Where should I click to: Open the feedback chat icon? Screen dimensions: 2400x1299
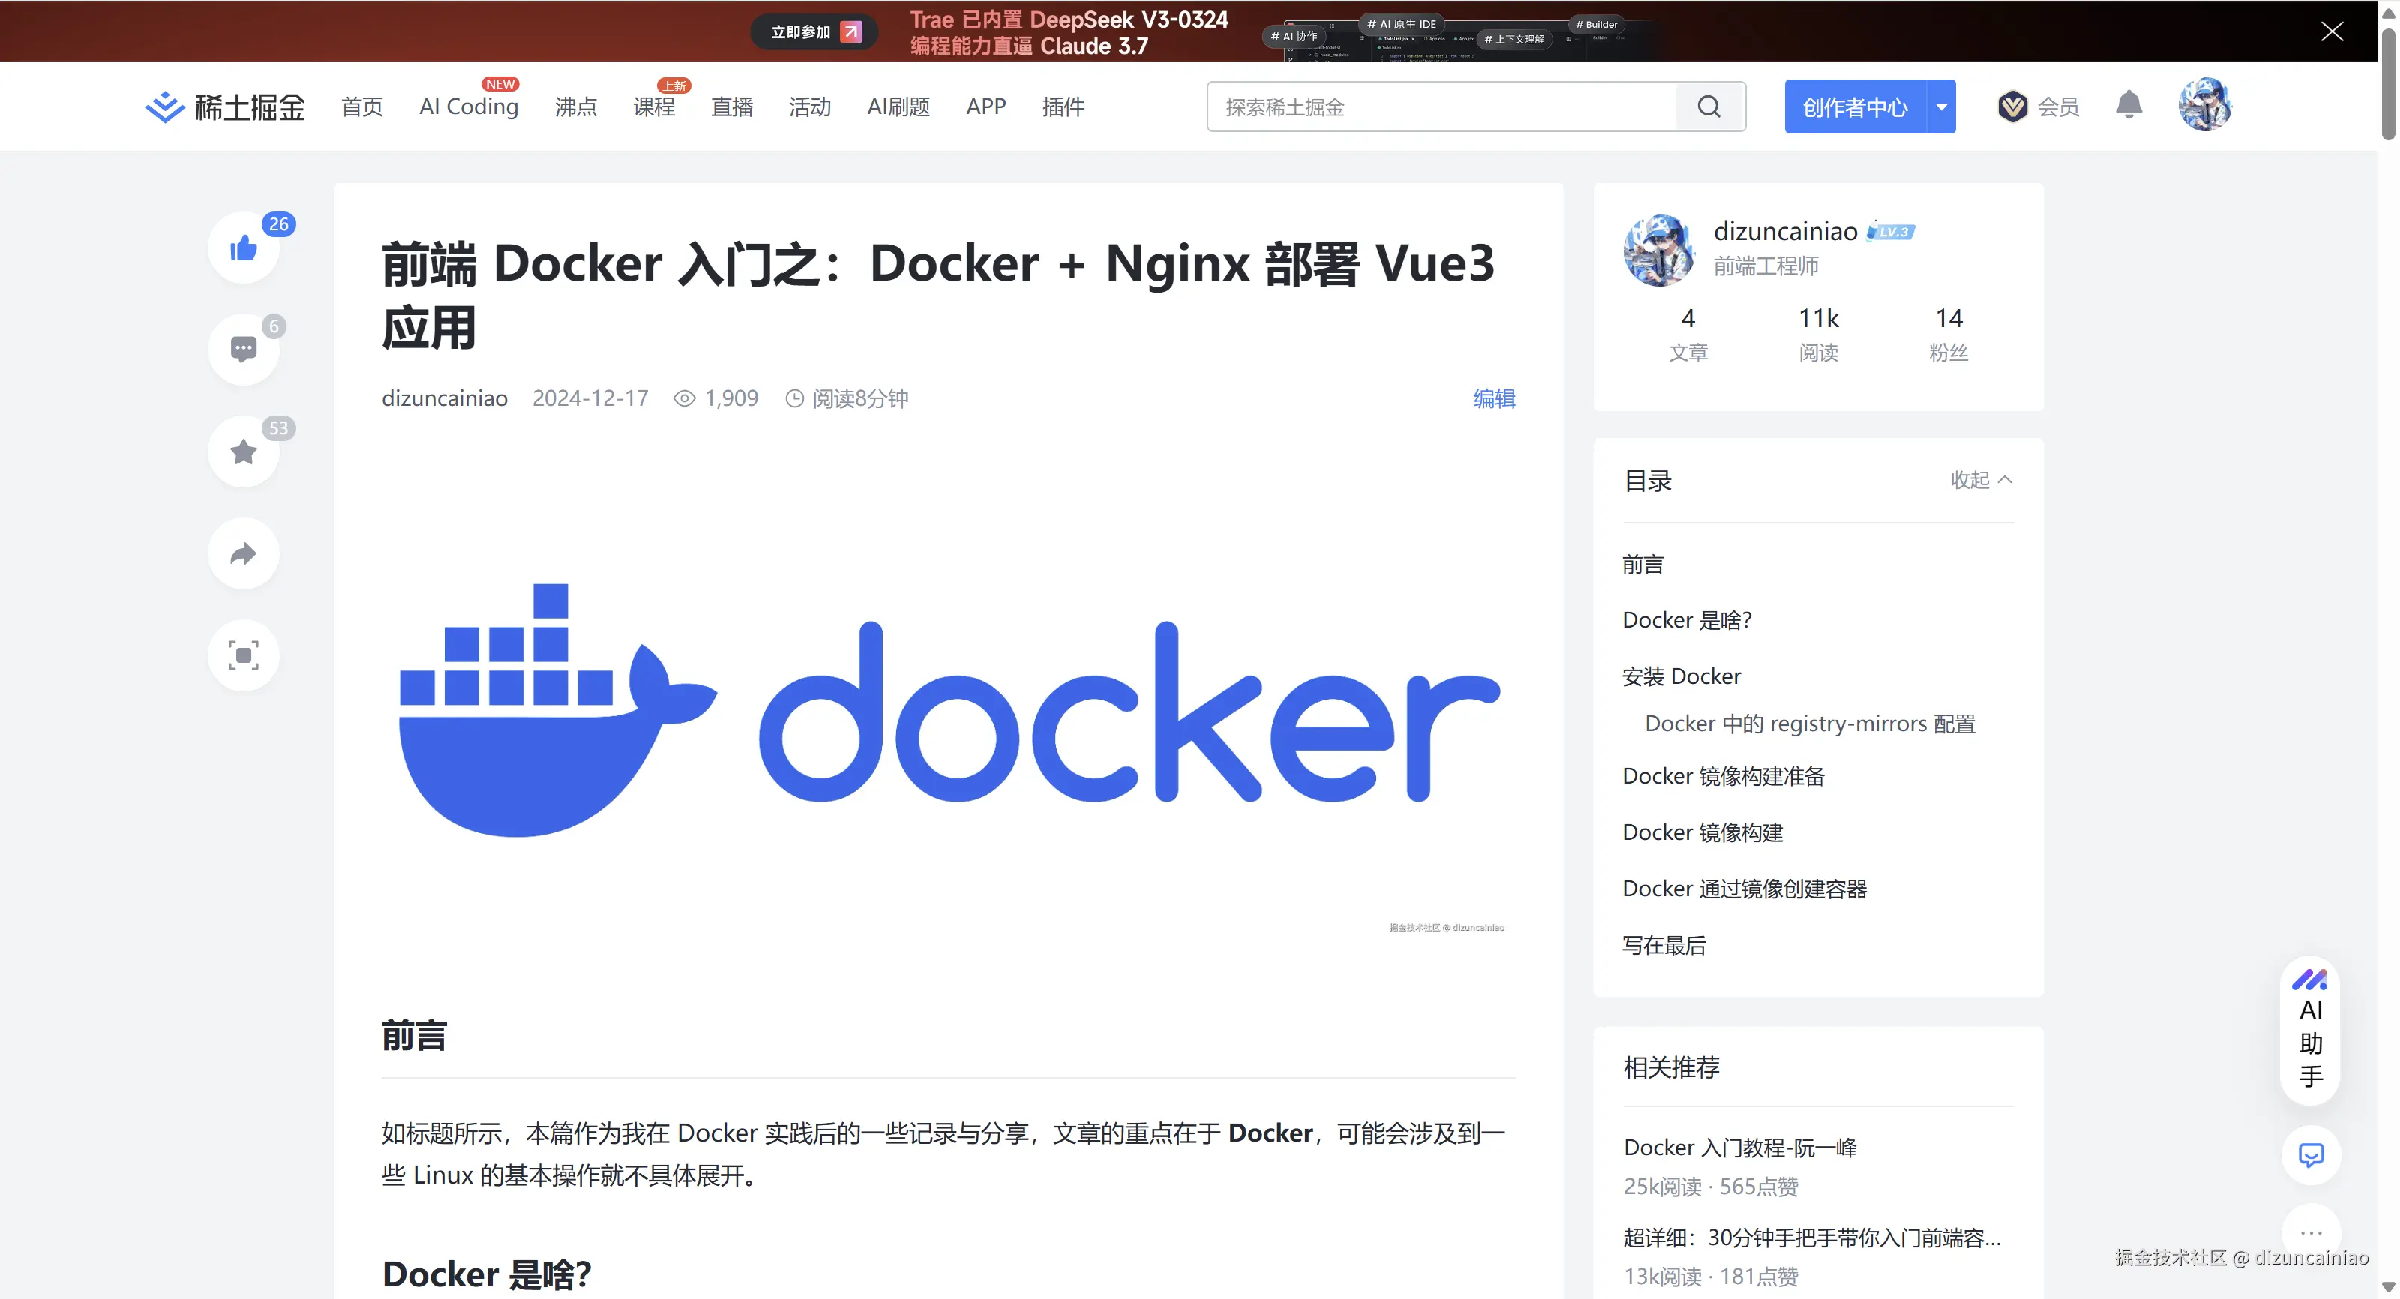pyautogui.click(x=2311, y=1156)
